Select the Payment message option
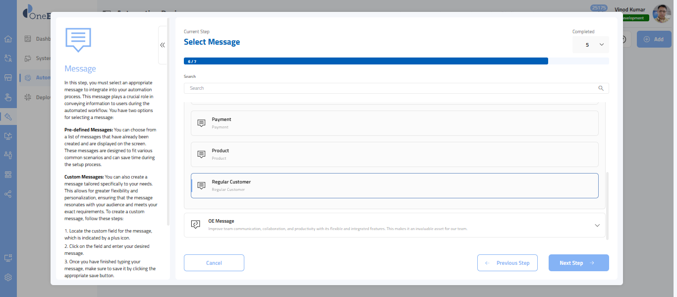The height and width of the screenshot is (297, 677). pos(395,123)
